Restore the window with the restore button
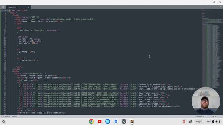223x125 pixels. (214, 2)
